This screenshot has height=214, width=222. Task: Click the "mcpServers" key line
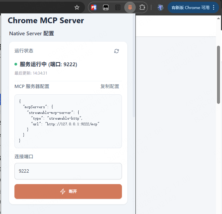[x=38, y=107]
